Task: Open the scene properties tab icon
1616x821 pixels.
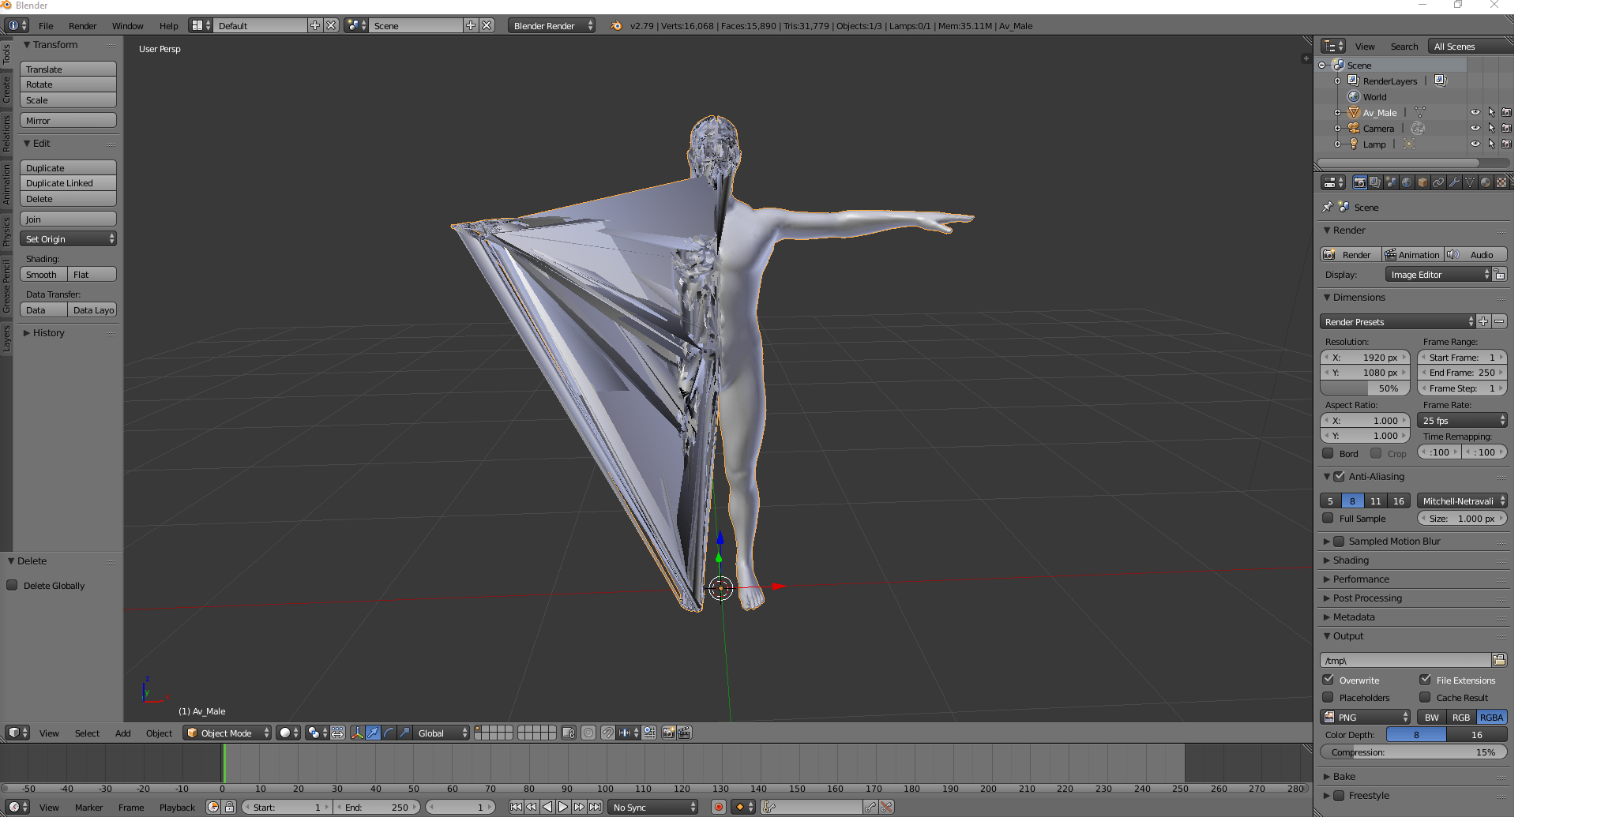Action: click(x=1391, y=182)
